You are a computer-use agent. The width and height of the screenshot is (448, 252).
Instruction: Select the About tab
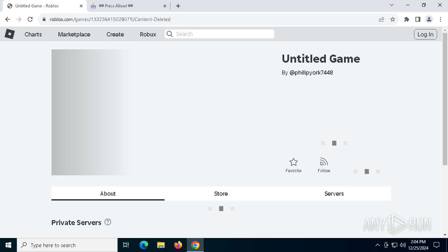tap(108, 194)
